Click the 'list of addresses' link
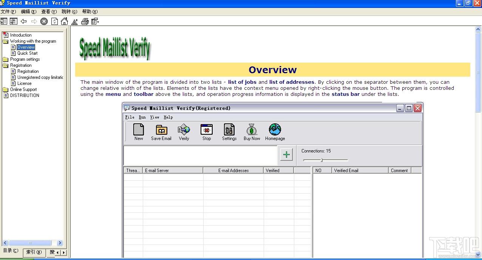The height and width of the screenshot is (260, 482). tap(292, 82)
